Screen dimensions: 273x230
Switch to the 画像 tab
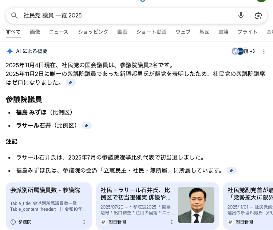(x=35, y=32)
